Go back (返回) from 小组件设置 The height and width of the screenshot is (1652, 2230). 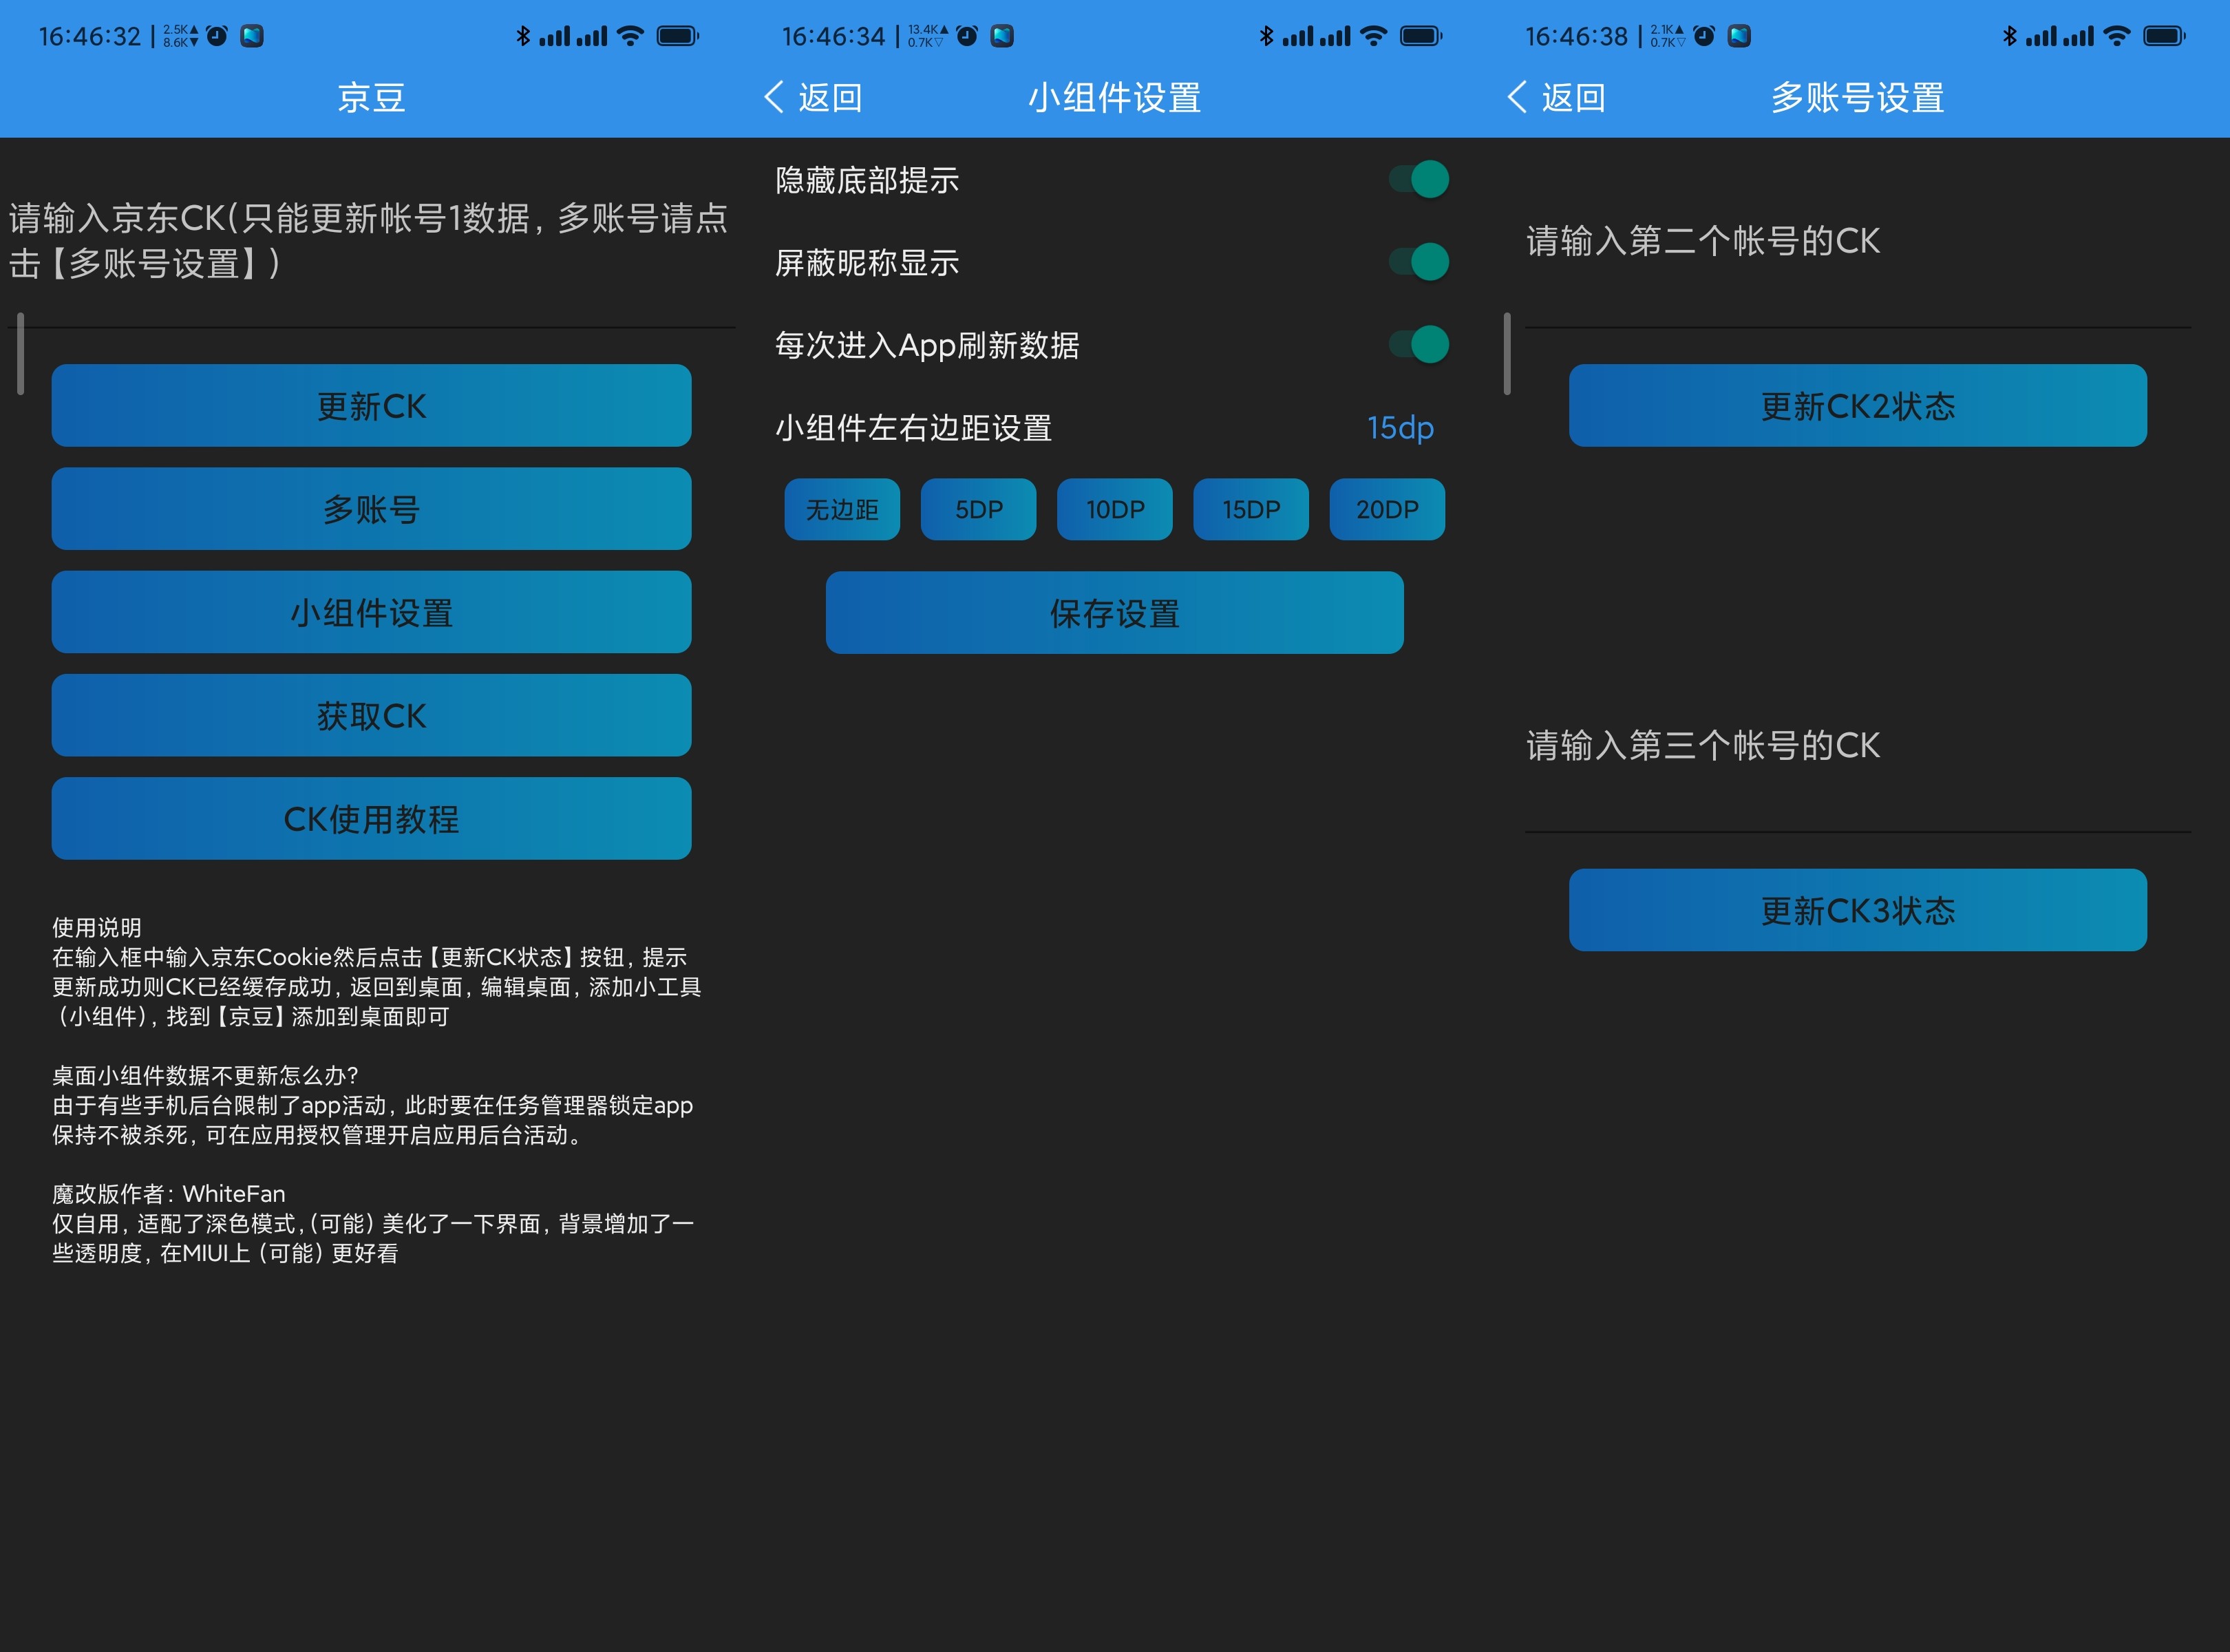tap(813, 97)
